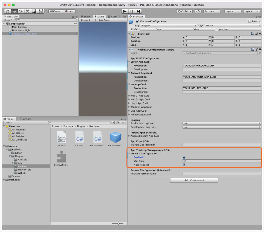
Task: Click the favorites star icon in Project search
Action: click(123, 122)
